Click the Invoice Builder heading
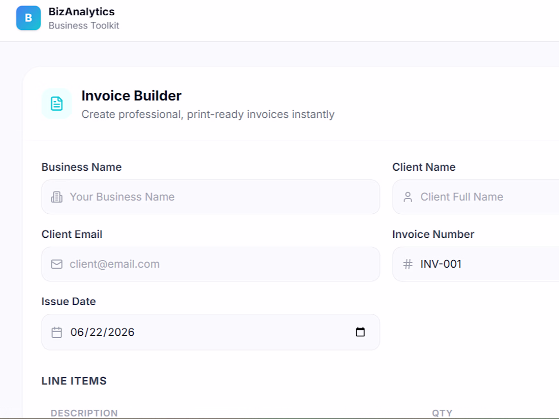 (x=132, y=95)
